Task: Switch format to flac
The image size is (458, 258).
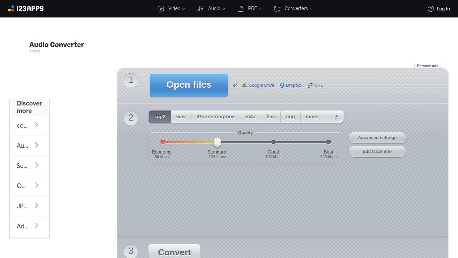Action: coord(270,117)
